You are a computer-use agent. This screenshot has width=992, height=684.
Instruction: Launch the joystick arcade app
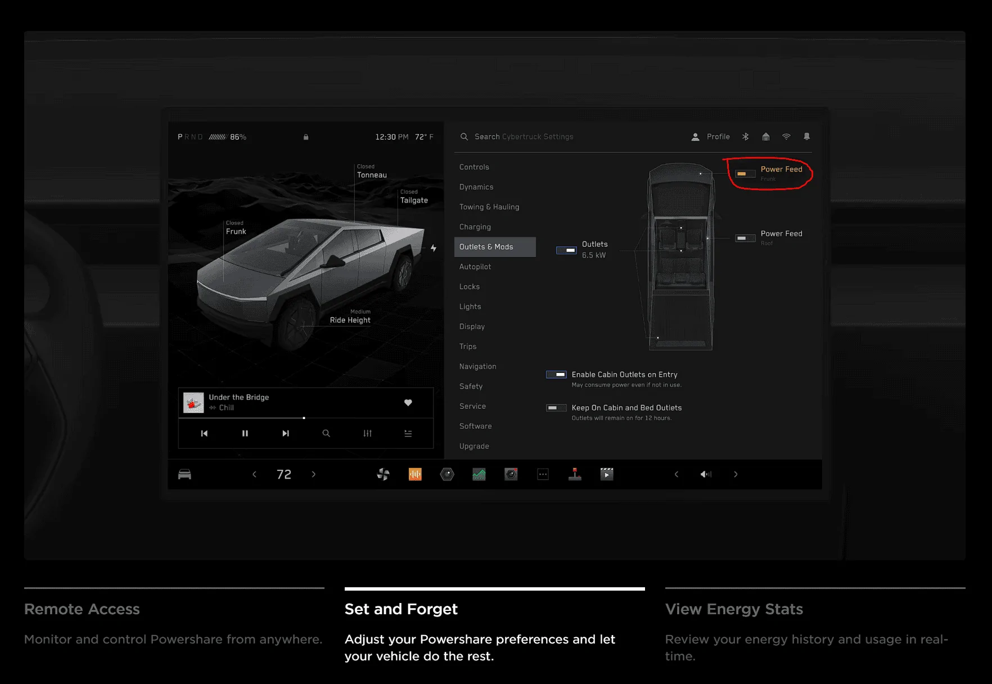pyautogui.click(x=575, y=474)
